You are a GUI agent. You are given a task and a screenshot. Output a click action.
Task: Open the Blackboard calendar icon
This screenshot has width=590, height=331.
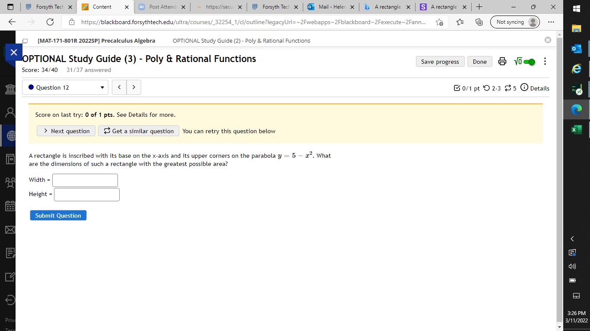click(10, 206)
